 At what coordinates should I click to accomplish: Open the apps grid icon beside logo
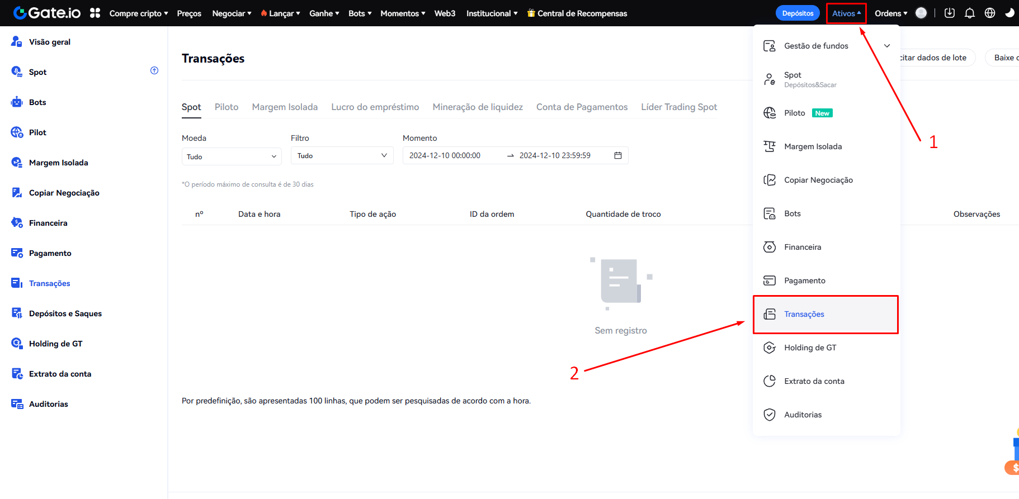95,13
